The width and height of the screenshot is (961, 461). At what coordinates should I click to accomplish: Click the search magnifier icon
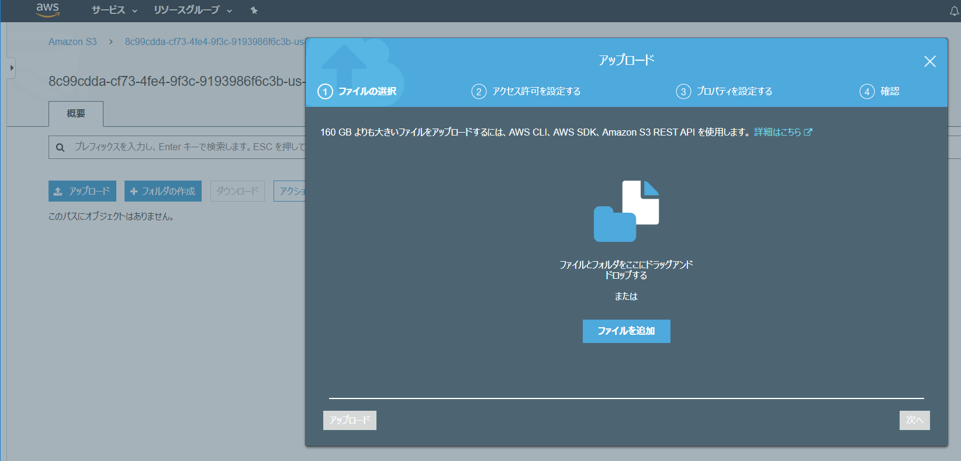pos(60,147)
